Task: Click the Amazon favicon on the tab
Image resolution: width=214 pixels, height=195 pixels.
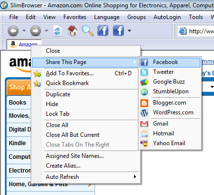Action: pos(13,44)
